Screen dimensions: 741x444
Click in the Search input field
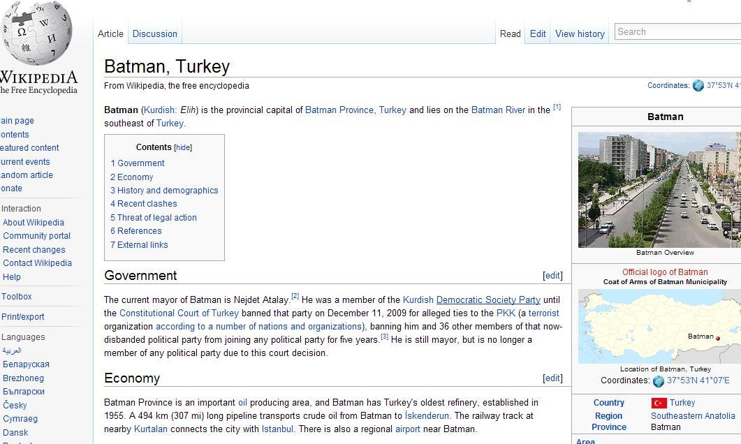[677, 31]
